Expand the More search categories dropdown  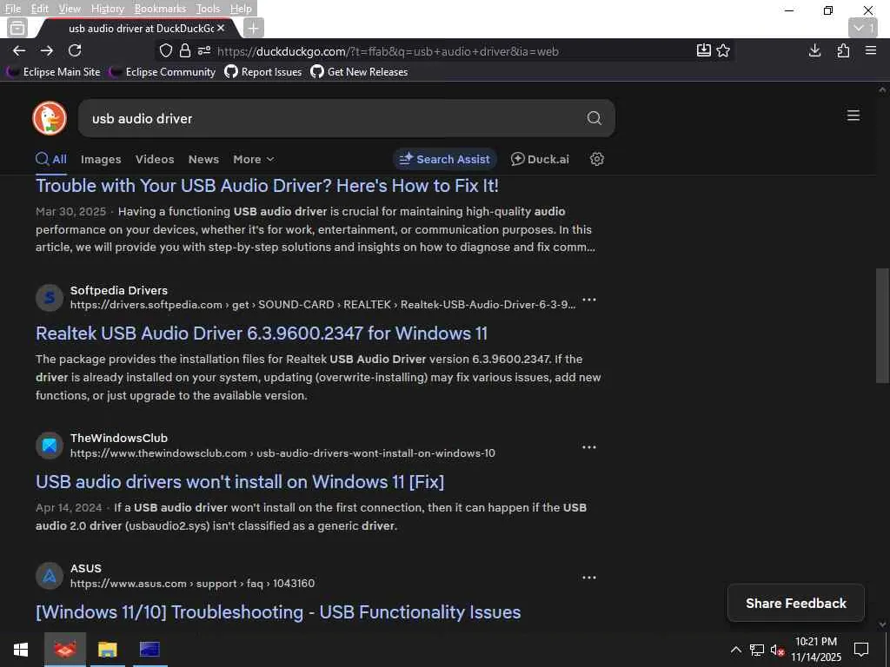[253, 160]
